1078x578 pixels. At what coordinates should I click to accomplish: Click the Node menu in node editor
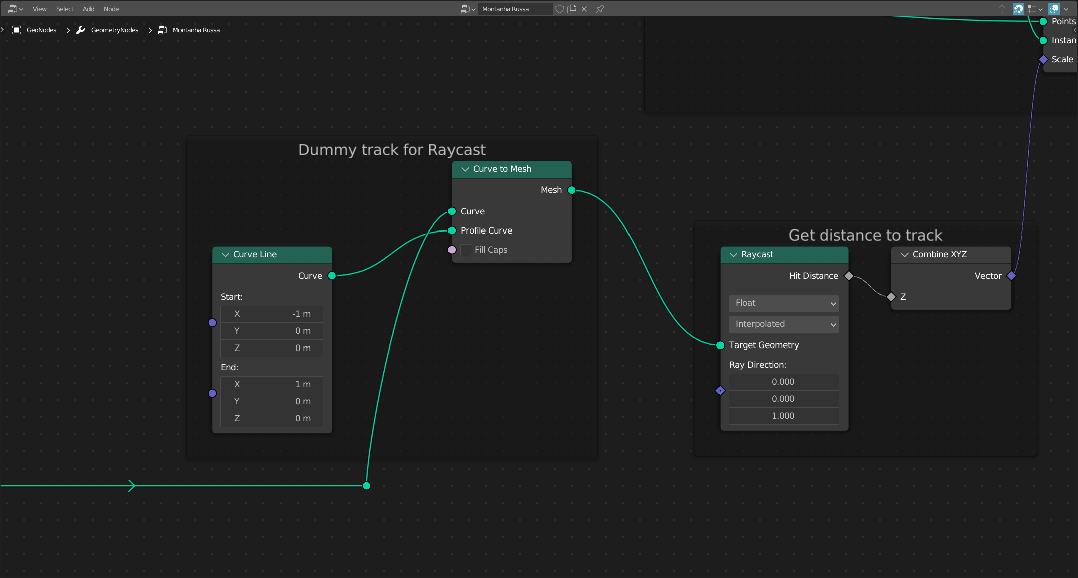click(111, 9)
